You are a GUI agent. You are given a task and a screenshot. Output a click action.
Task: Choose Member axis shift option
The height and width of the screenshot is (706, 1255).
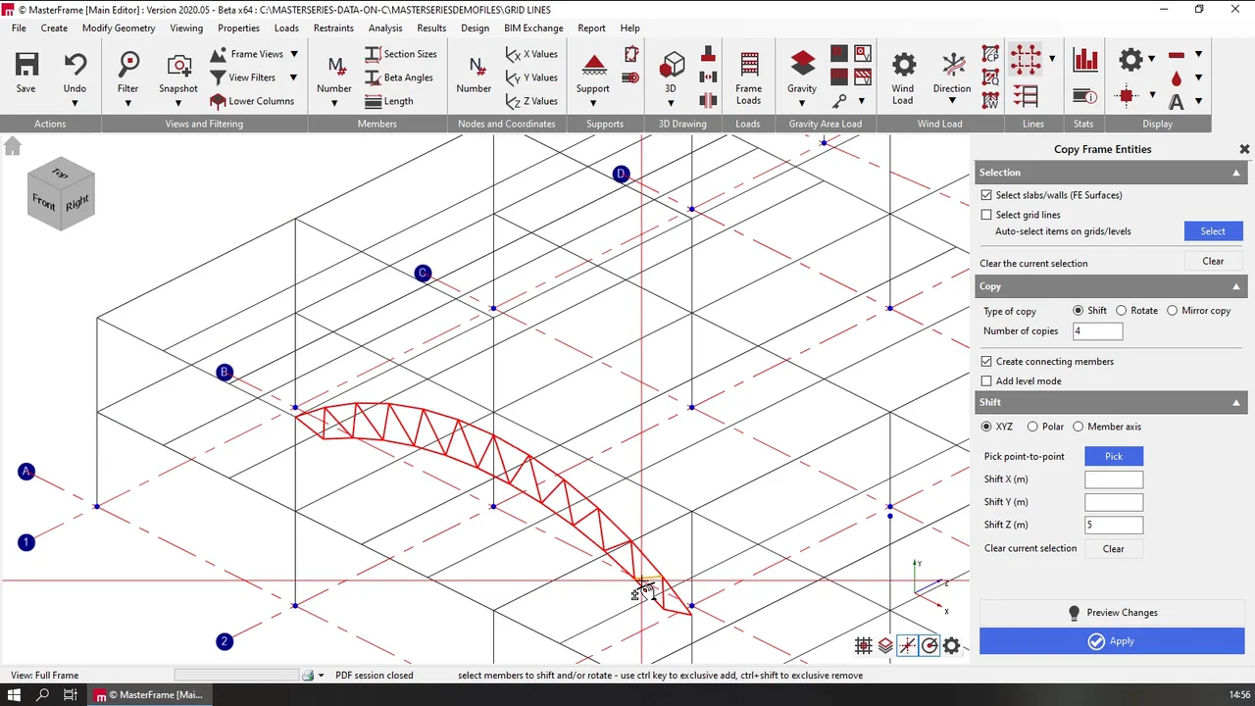point(1079,427)
